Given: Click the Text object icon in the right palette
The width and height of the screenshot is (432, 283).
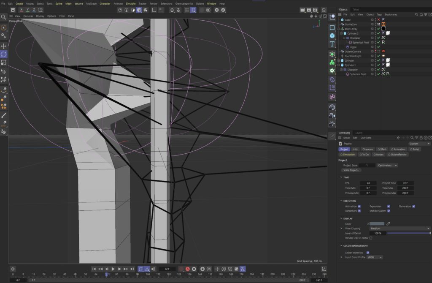Looking at the screenshot, I should pyautogui.click(x=332, y=44).
